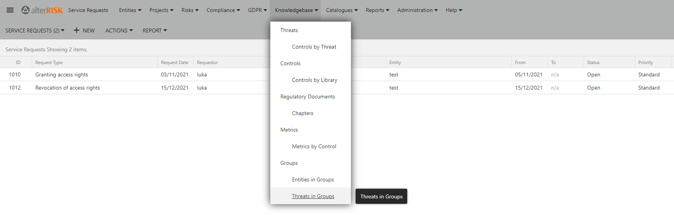674x215 pixels.
Task: Open the Administration menu
Action: tap(417, 10)
